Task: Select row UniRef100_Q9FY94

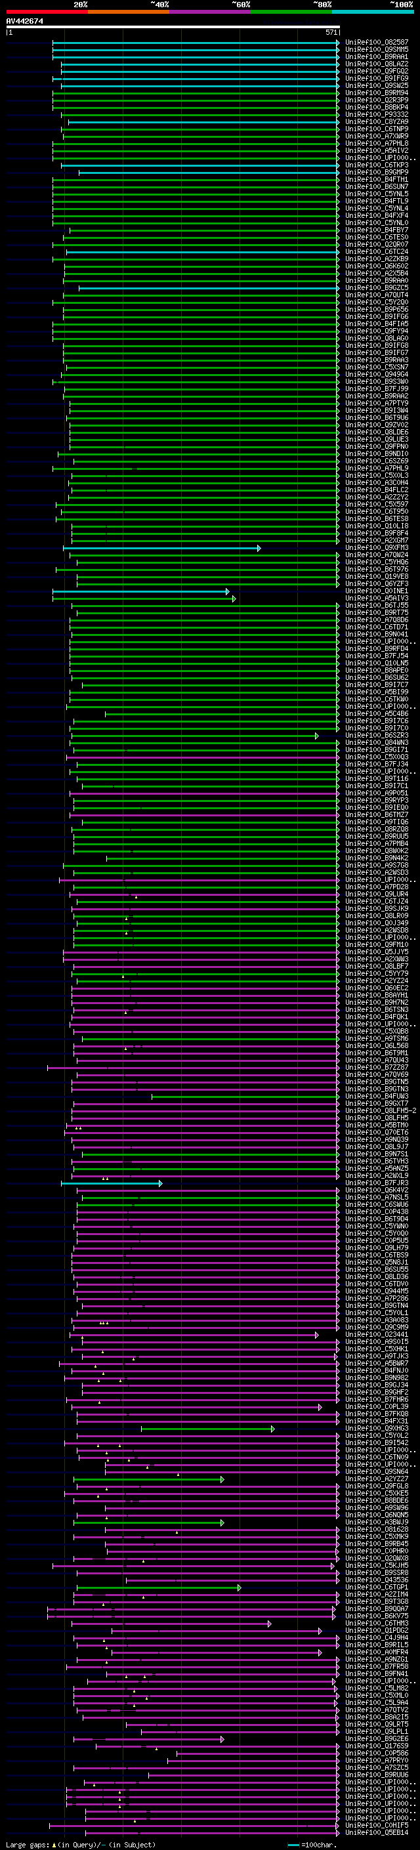Action: click(x=377, y=331)
